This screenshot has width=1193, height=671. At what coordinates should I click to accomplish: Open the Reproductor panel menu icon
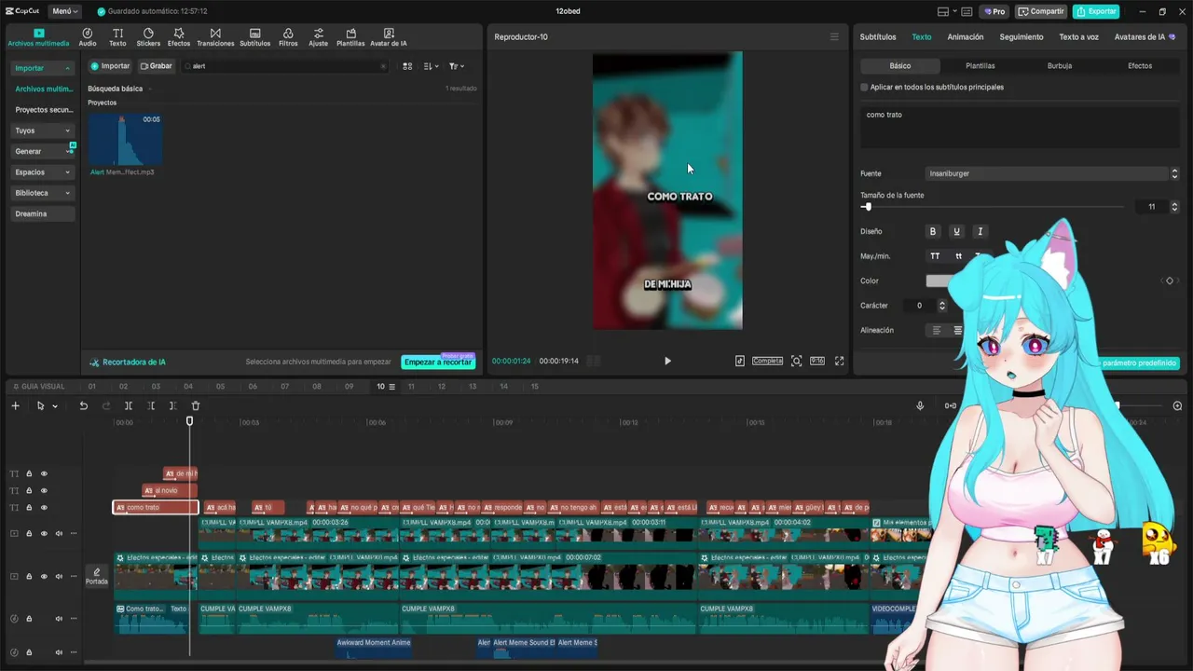(834, 37)
